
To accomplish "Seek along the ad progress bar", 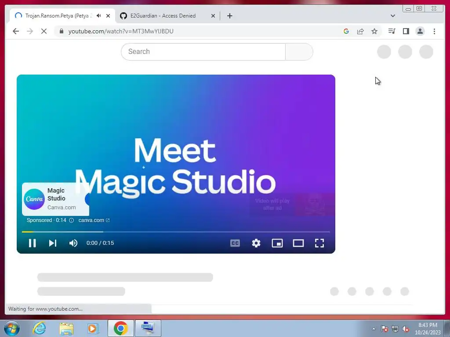I will coord(176,232).
